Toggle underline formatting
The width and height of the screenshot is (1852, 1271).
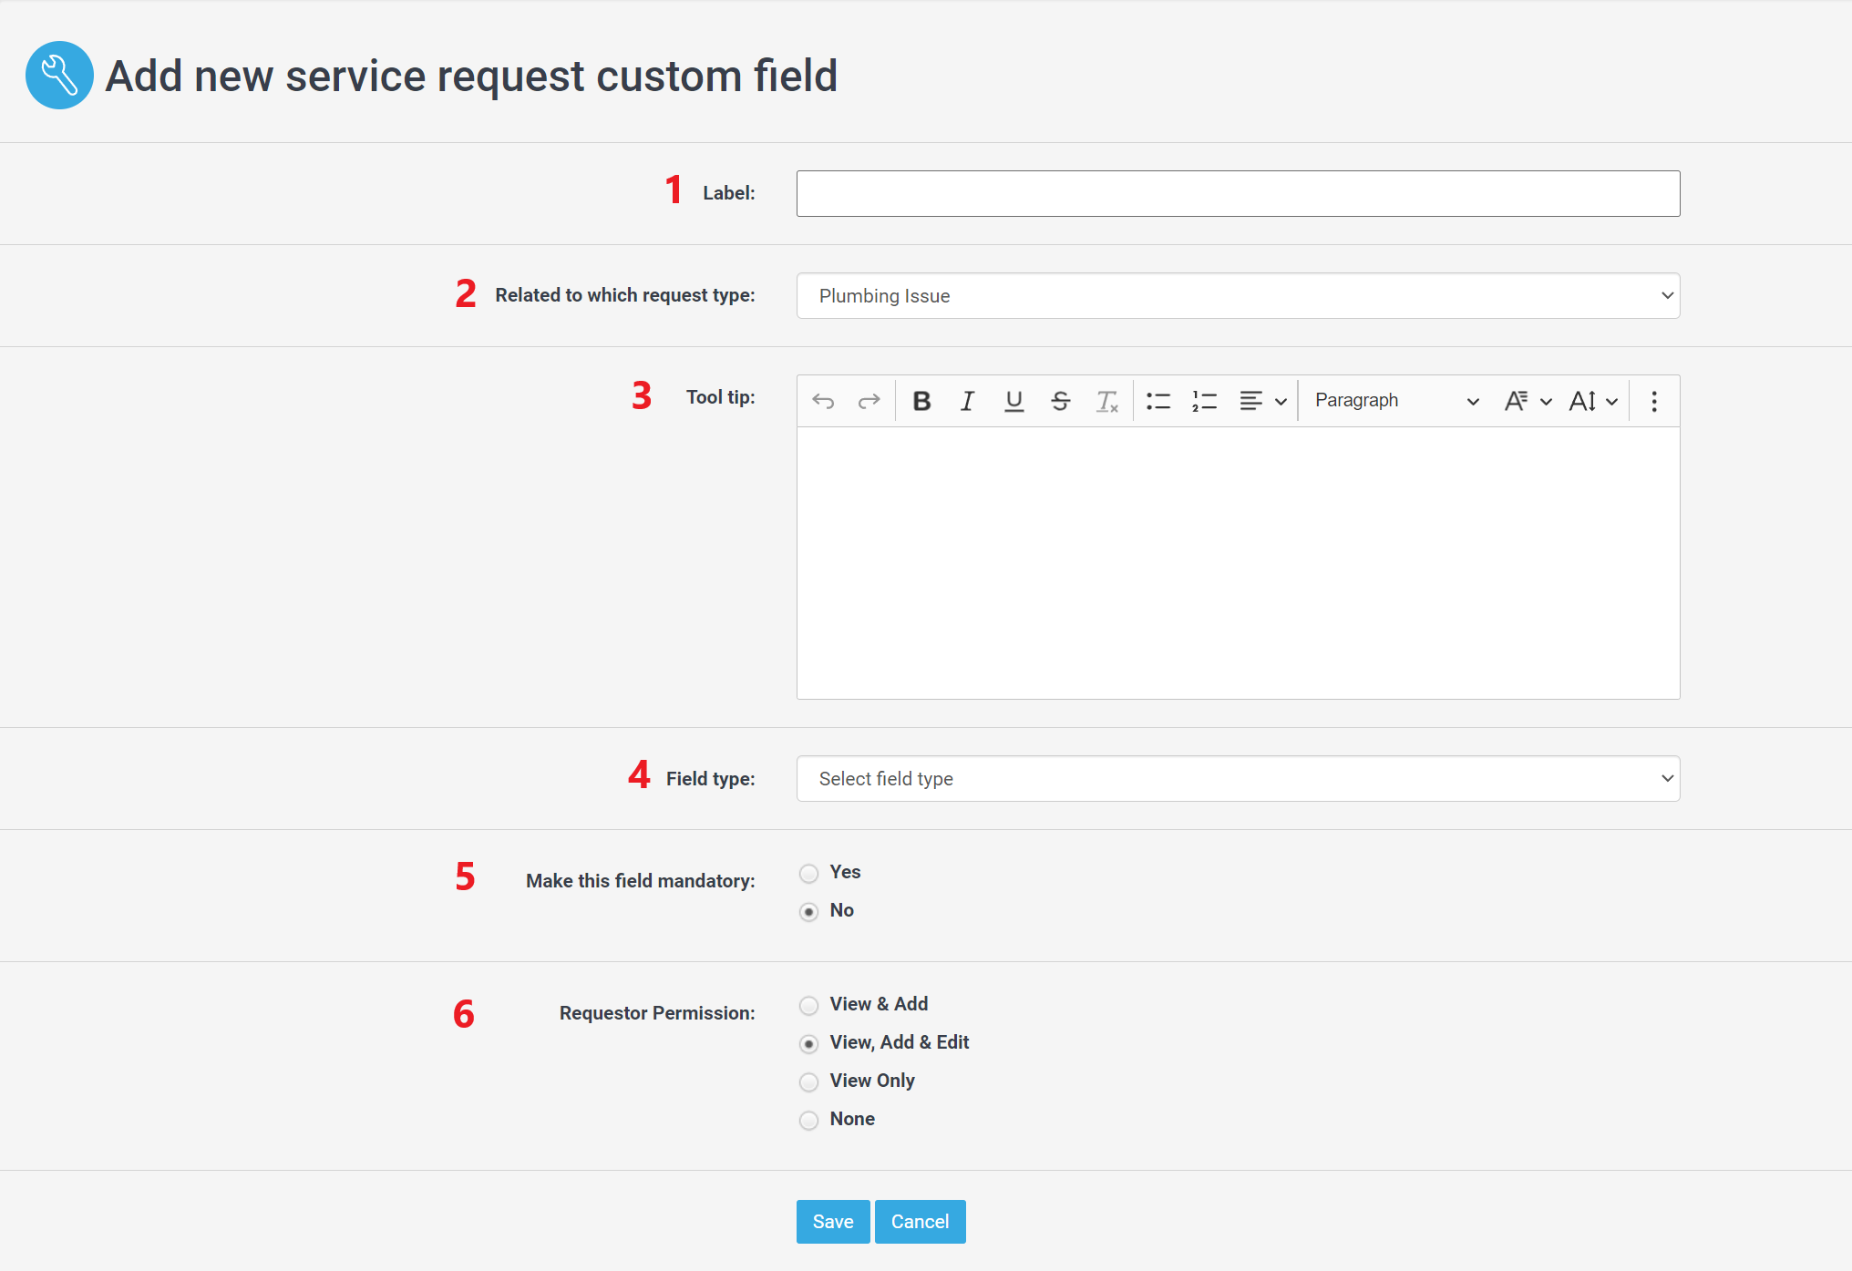click(x=1013, y=401)
